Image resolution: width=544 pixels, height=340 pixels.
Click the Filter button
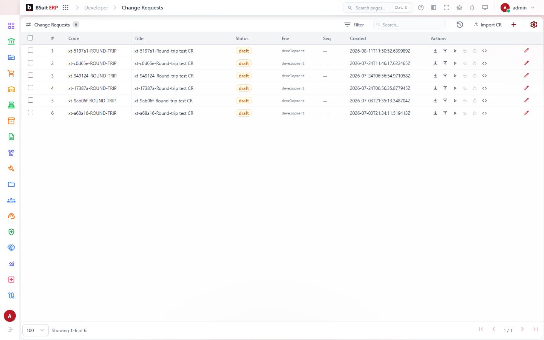pyautogui.click(x=354, y=25)
